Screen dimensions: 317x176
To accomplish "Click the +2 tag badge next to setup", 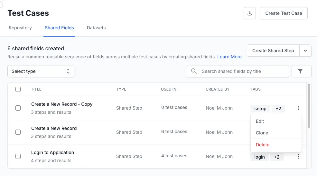I will tap(278, 109).
